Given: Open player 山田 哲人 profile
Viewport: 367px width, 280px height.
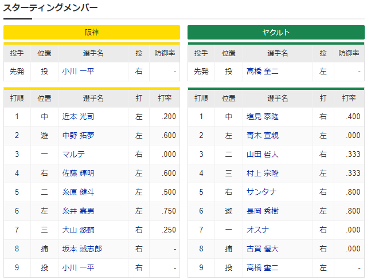Looking at the screenshot, I should point(263,154).
